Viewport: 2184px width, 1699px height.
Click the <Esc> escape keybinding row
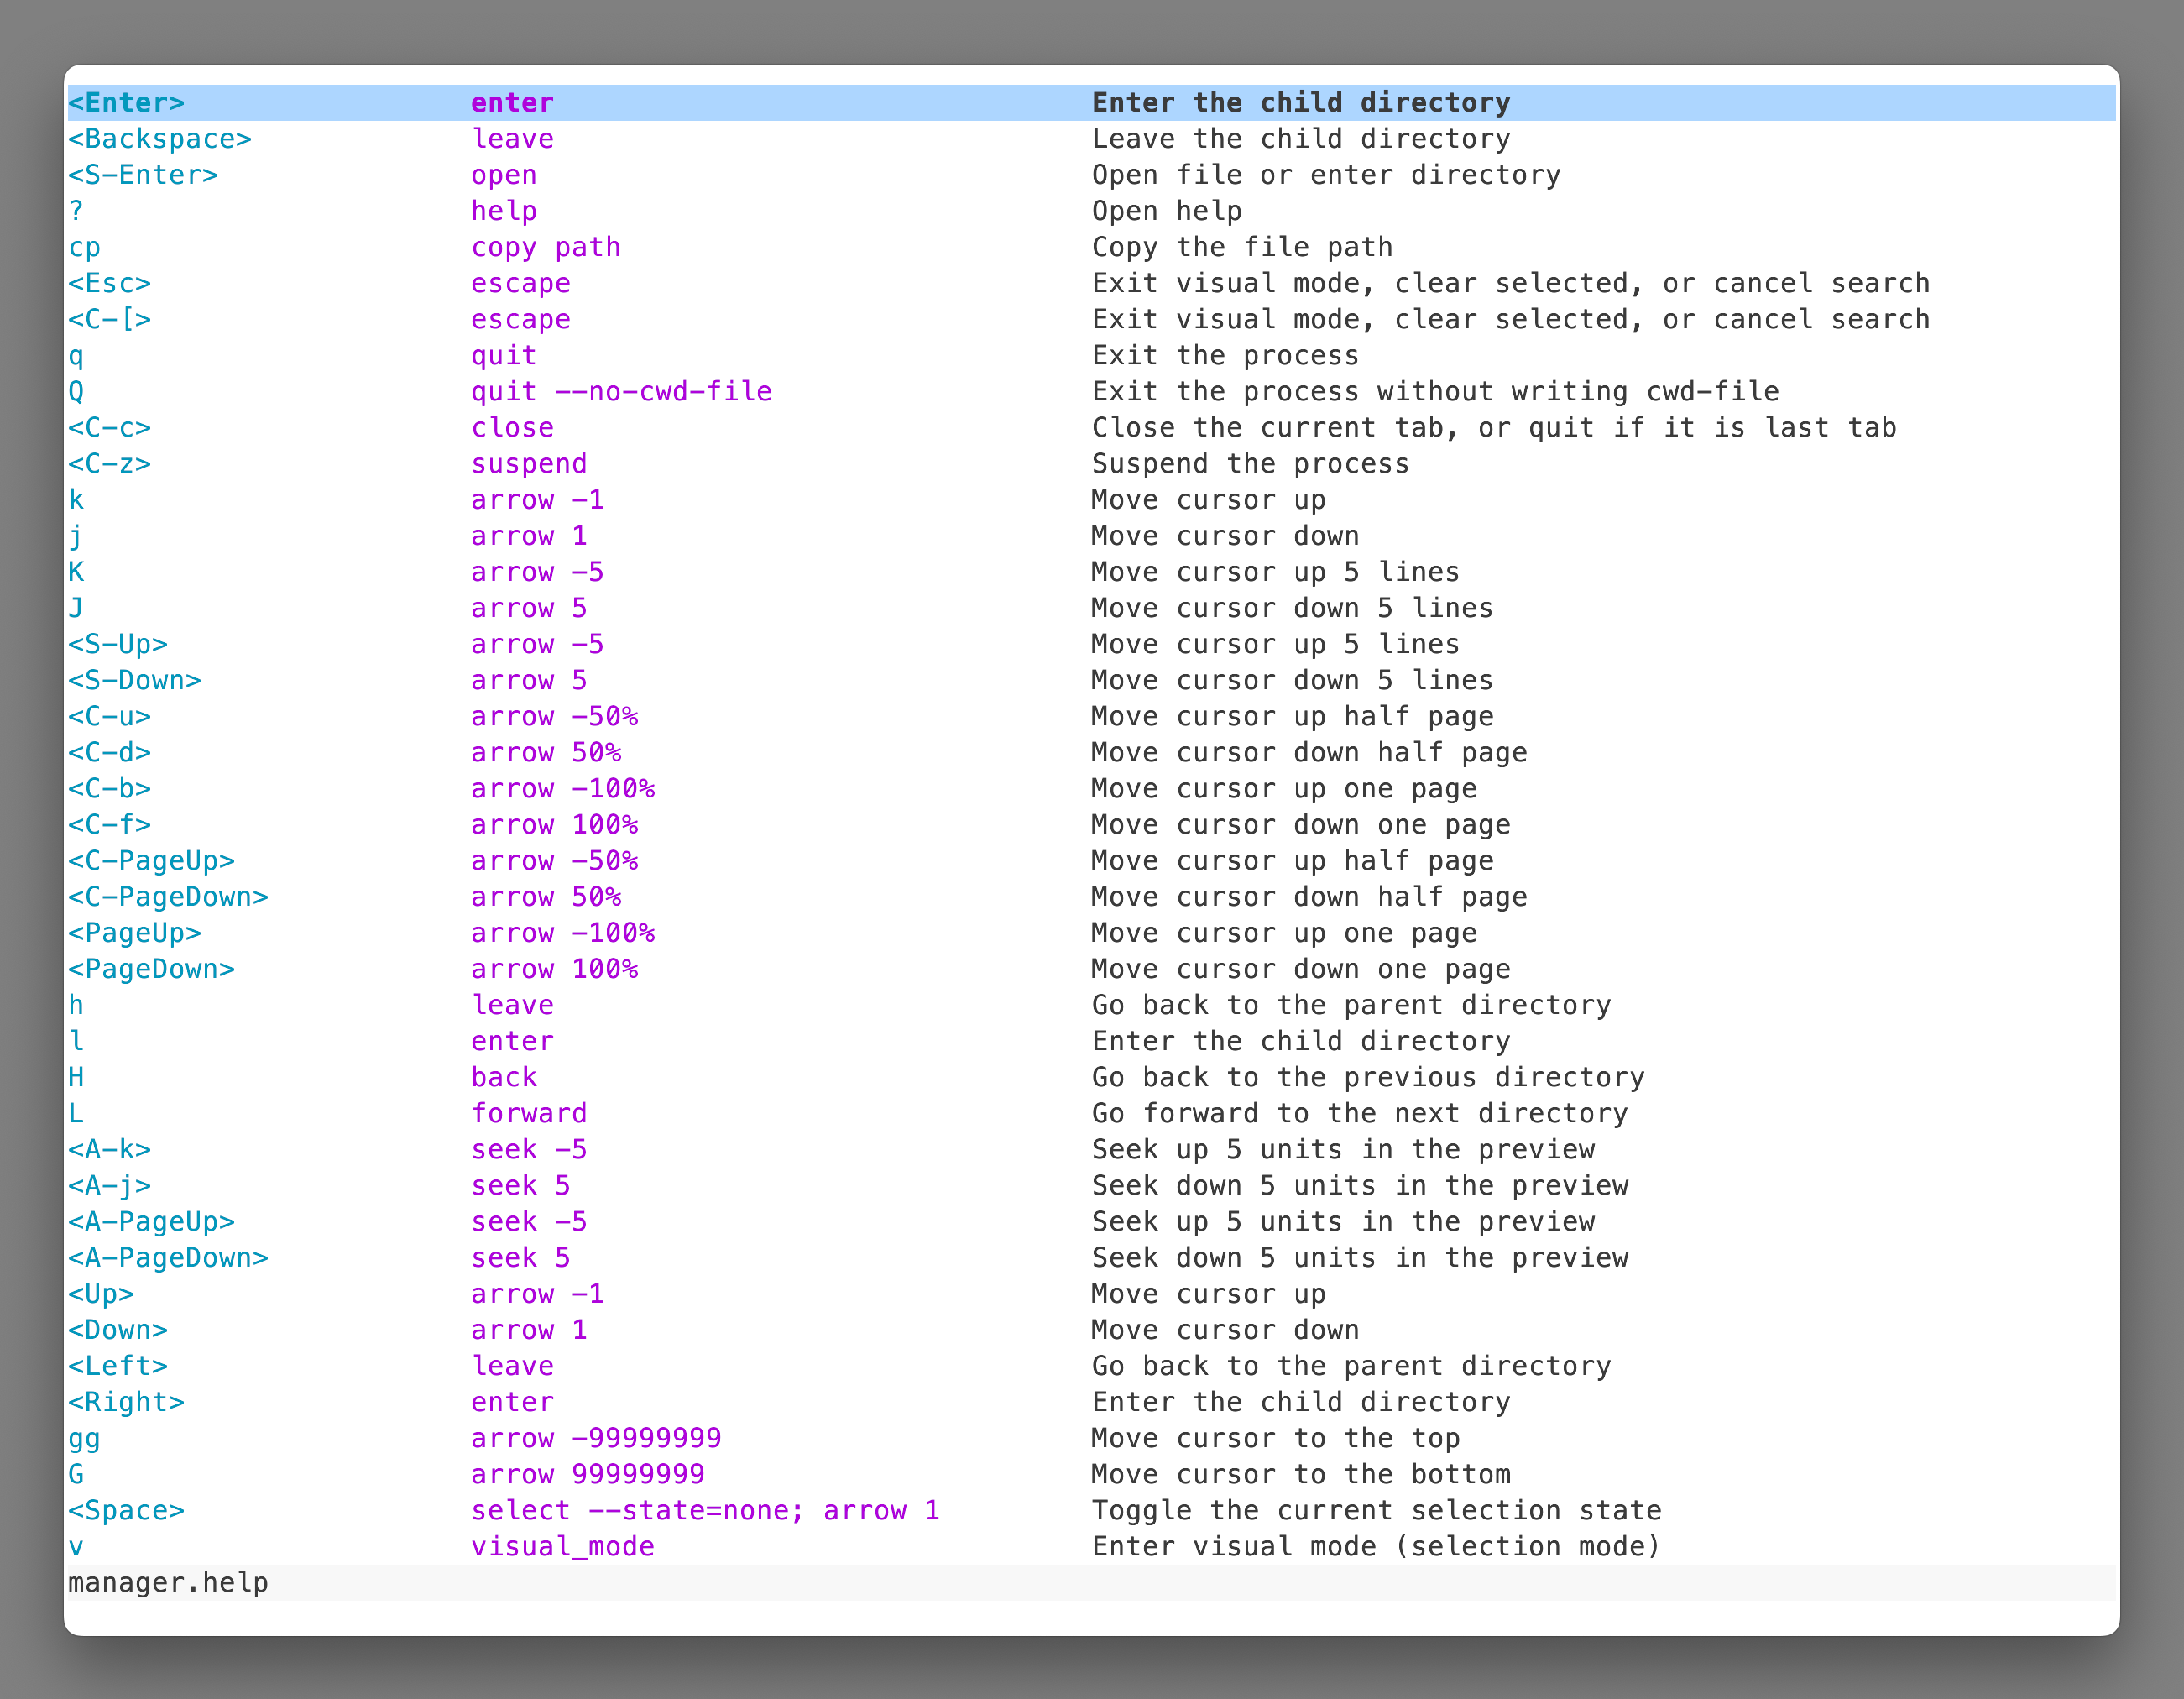click(x=110, y=283)
